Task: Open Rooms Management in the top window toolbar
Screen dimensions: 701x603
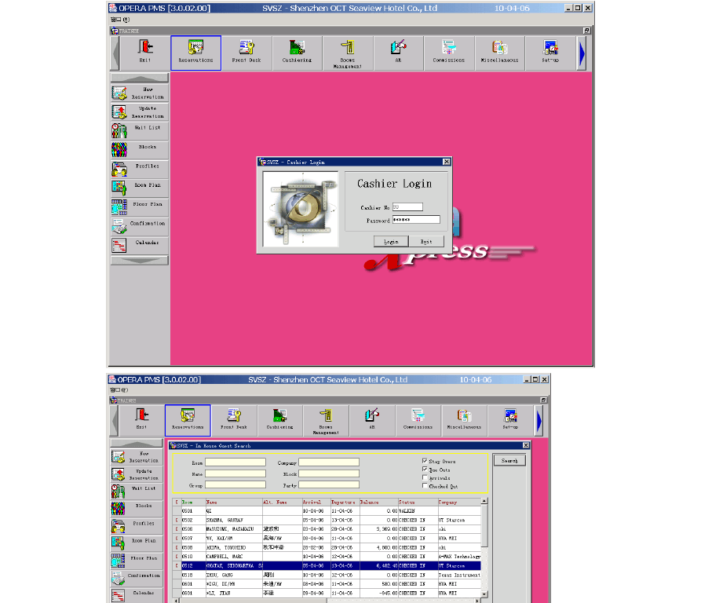Action: [x=347, y=52]
